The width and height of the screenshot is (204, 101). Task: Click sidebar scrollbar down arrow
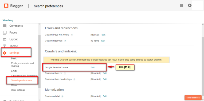pos(40,100)
